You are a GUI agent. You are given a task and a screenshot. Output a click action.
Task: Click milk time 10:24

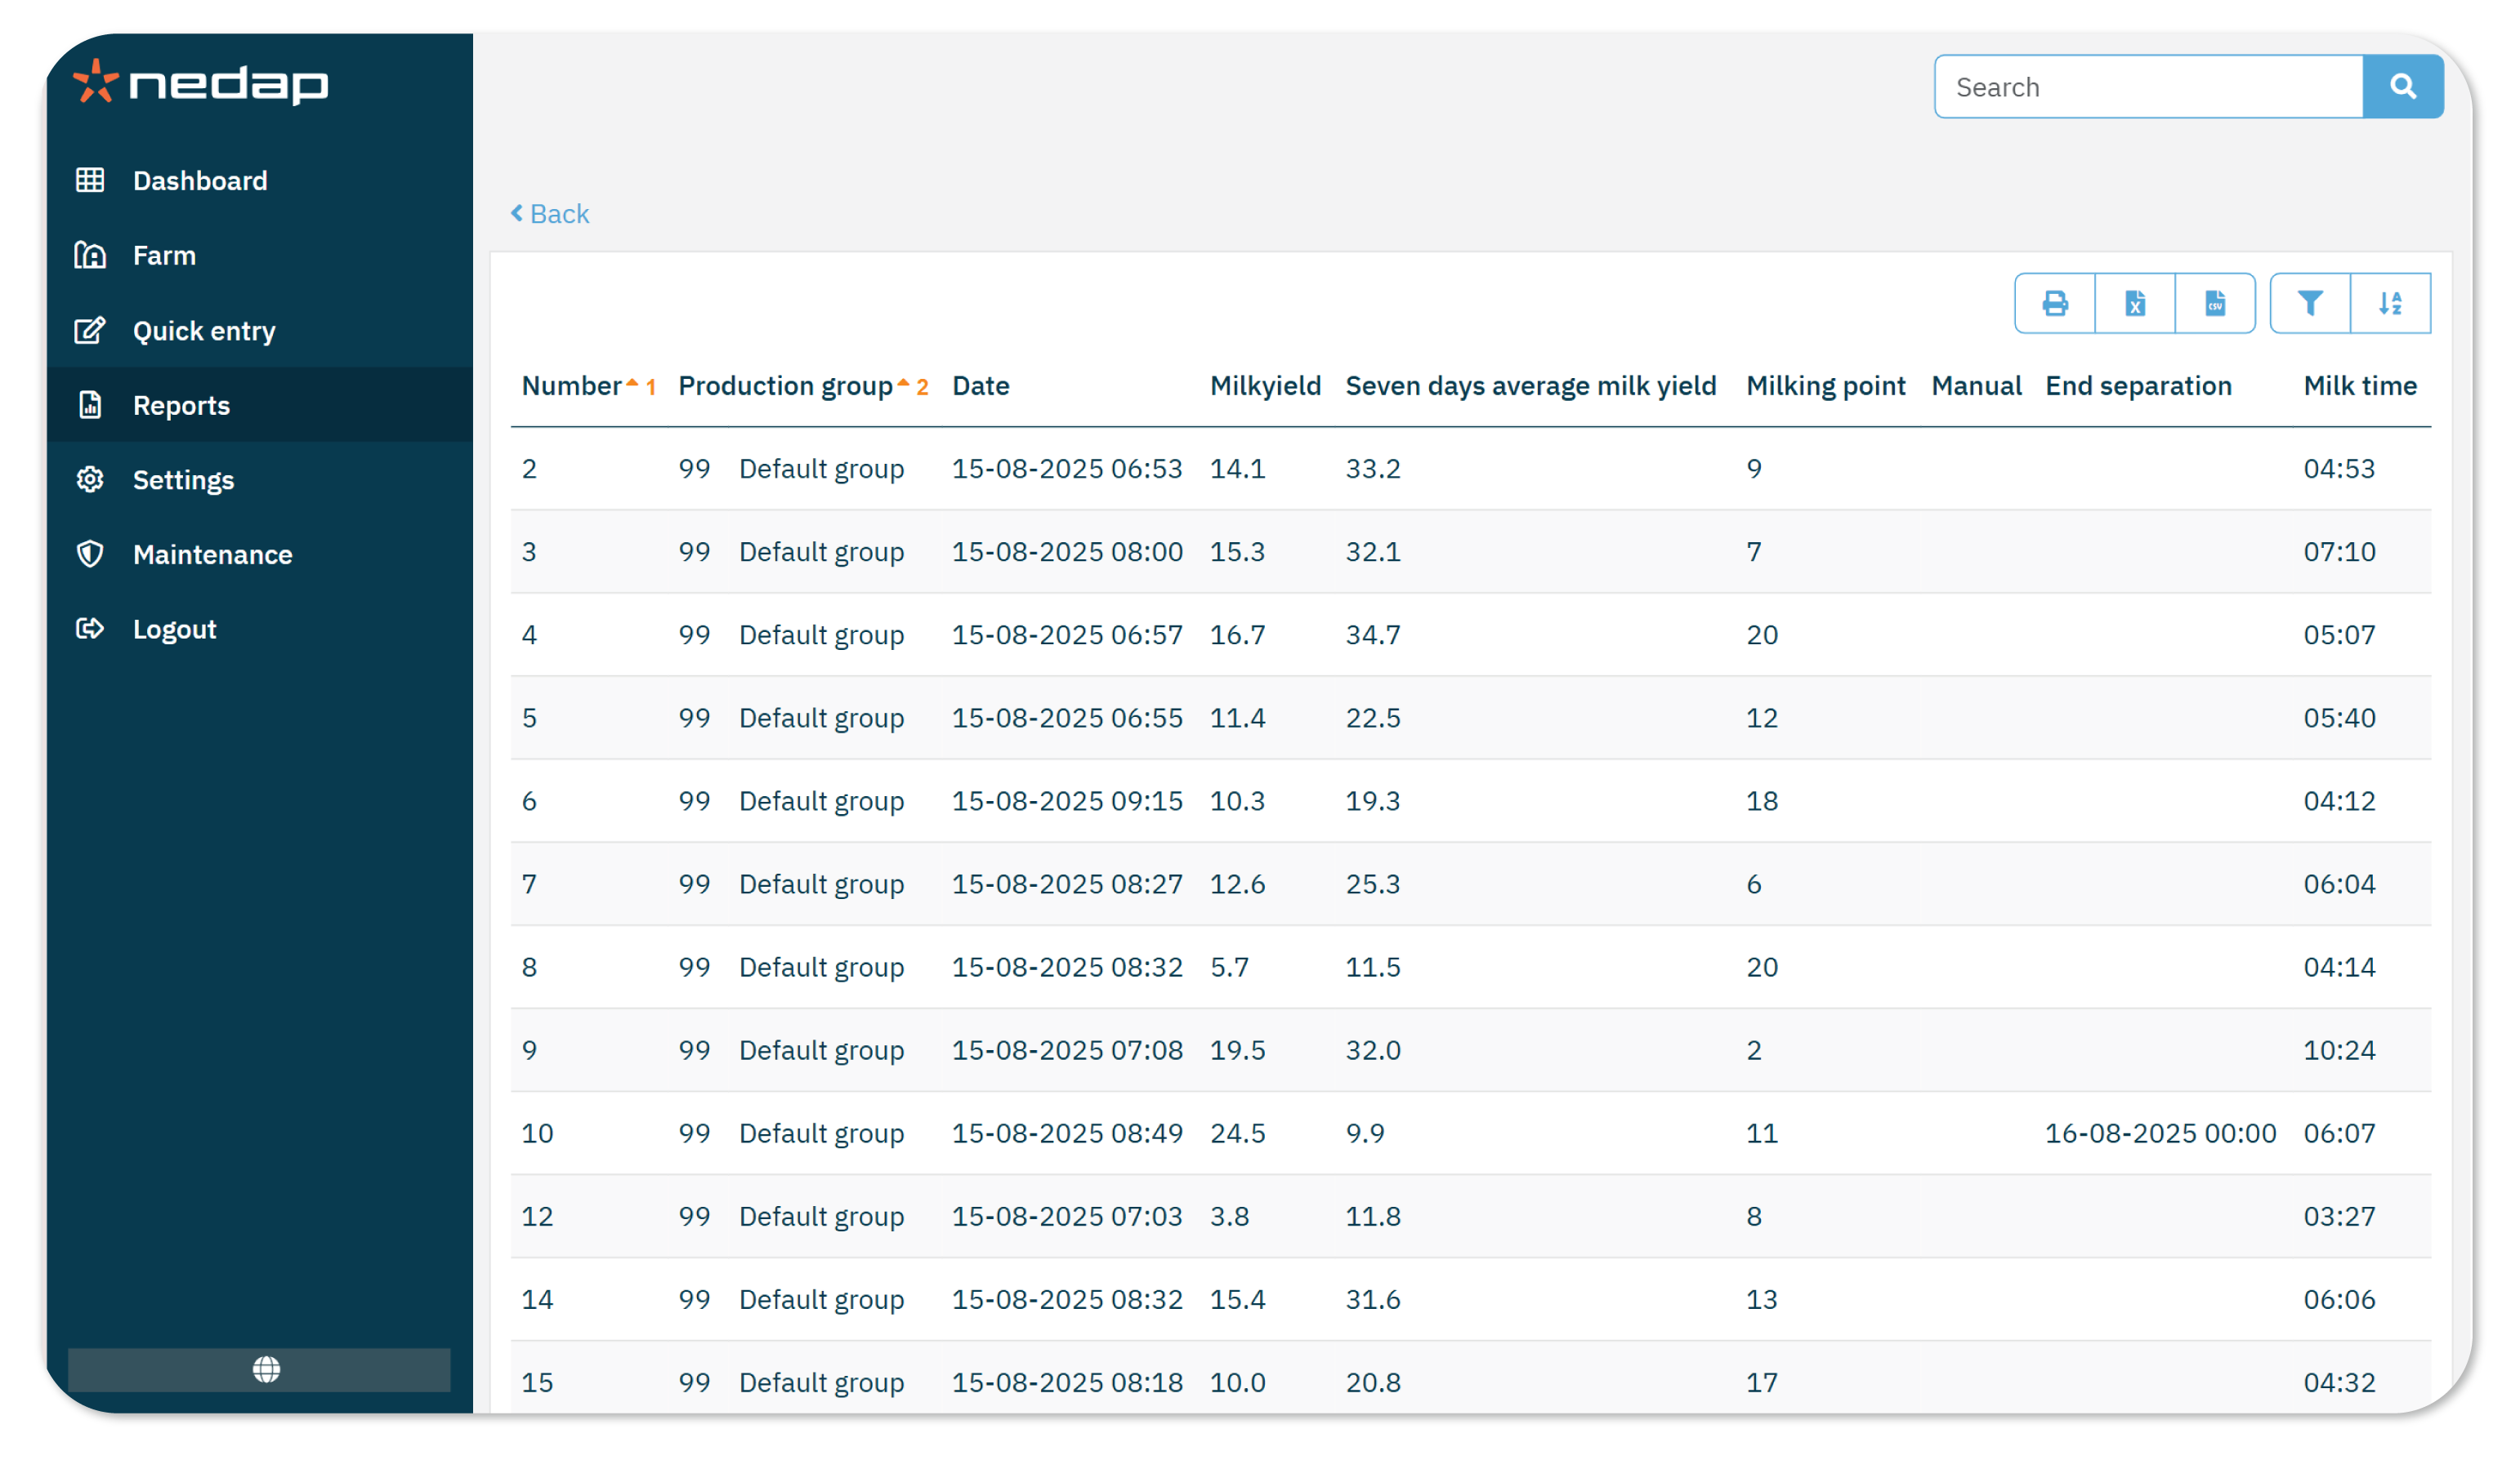(2339, 1049)
